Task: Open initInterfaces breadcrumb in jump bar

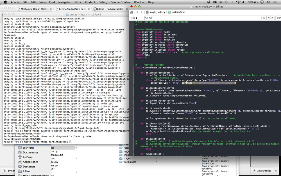Action: [177, 12]
